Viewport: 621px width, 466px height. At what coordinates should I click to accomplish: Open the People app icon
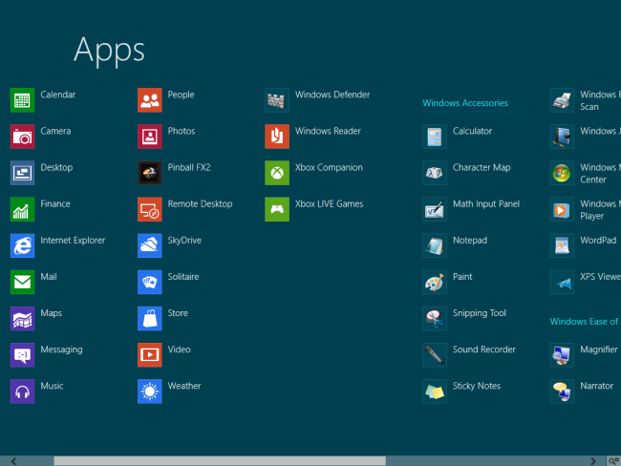[x=150, y=100]
